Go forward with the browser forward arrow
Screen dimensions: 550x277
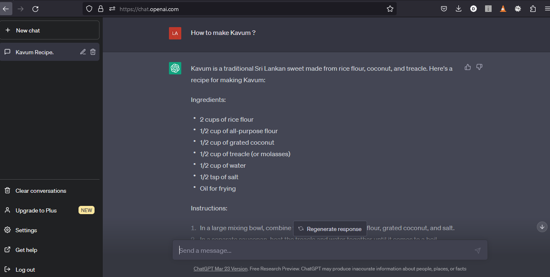pyautogui.click(x=21, y=9)
